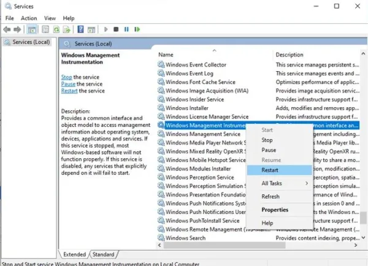The width and height of the screenshot is (368, 266).
Task: Click the vertical scrollbar down arrow
Action: point(363,238)
